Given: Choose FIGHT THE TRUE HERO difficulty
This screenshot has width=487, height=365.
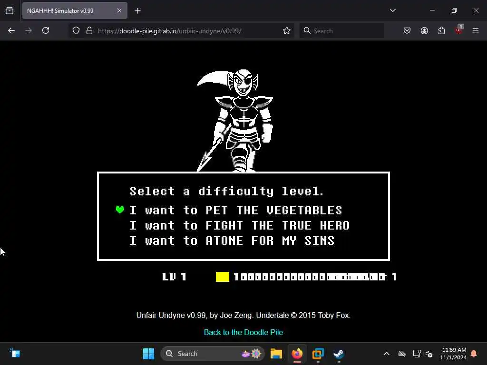Looking at the screenshot, I should [240, 226].
